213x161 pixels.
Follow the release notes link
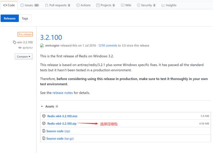pyautogui.click(x=63, y=93)
